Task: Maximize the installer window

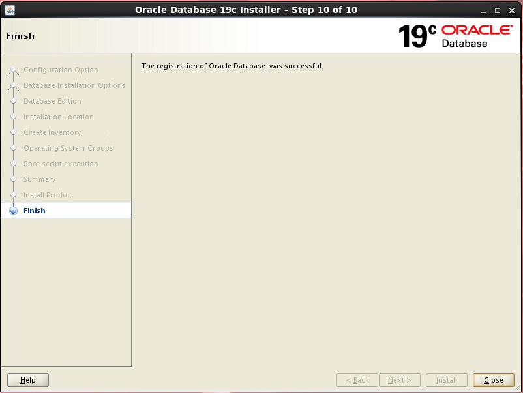Action: [498, 10]
